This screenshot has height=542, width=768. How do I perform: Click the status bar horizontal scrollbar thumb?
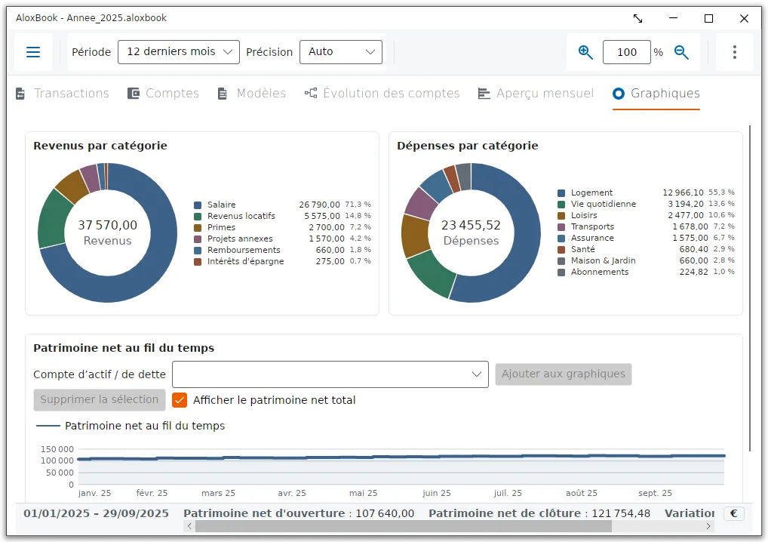click(x=404, y=526)
